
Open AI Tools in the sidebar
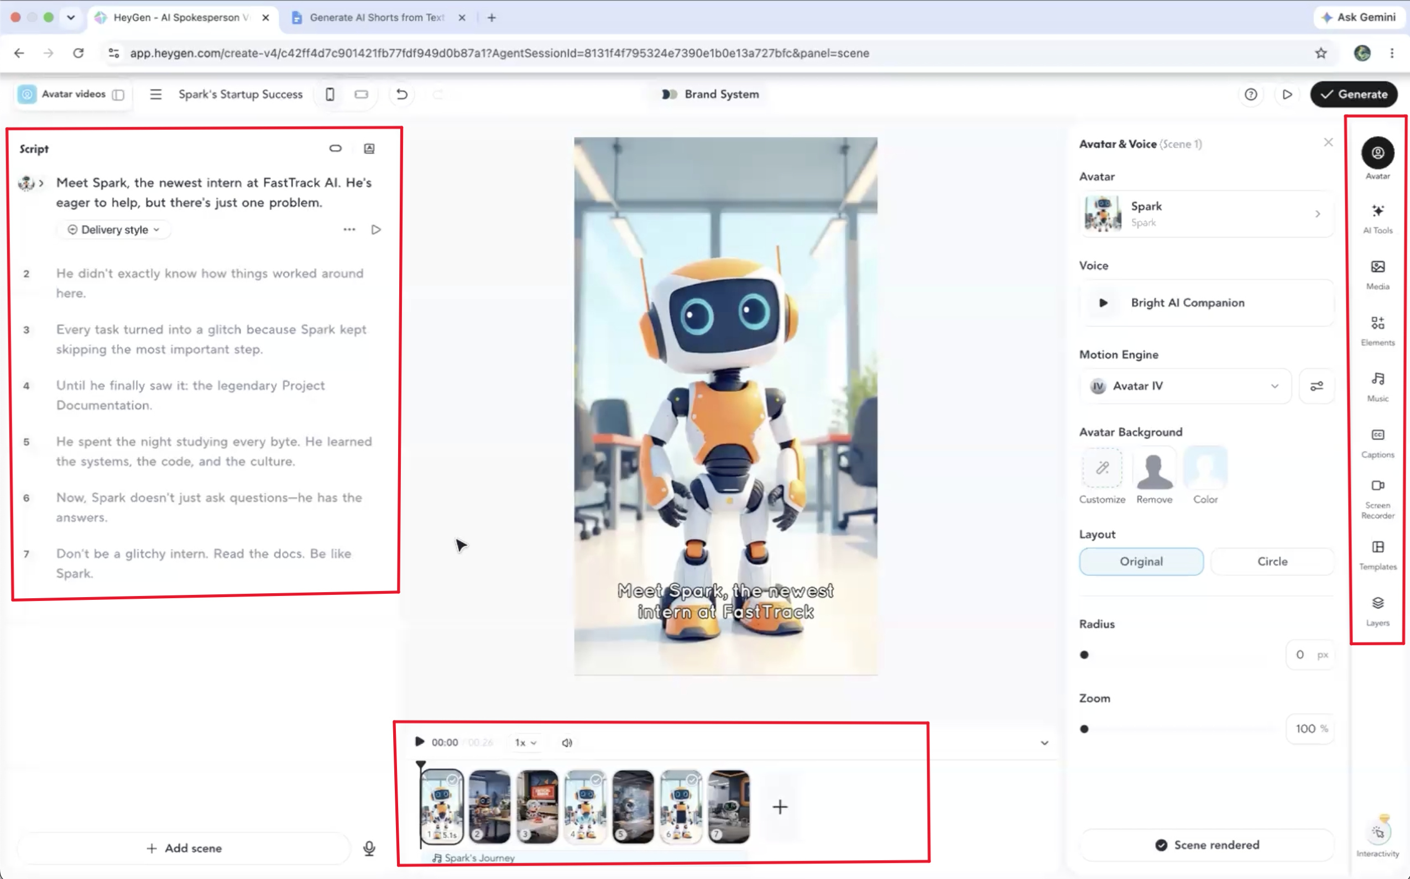tap(1377, 218)
